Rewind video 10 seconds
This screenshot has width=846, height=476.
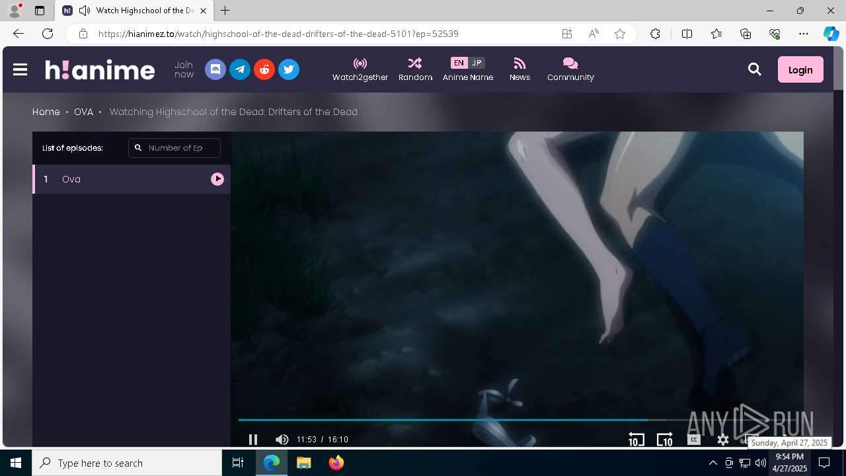[636, 440]
